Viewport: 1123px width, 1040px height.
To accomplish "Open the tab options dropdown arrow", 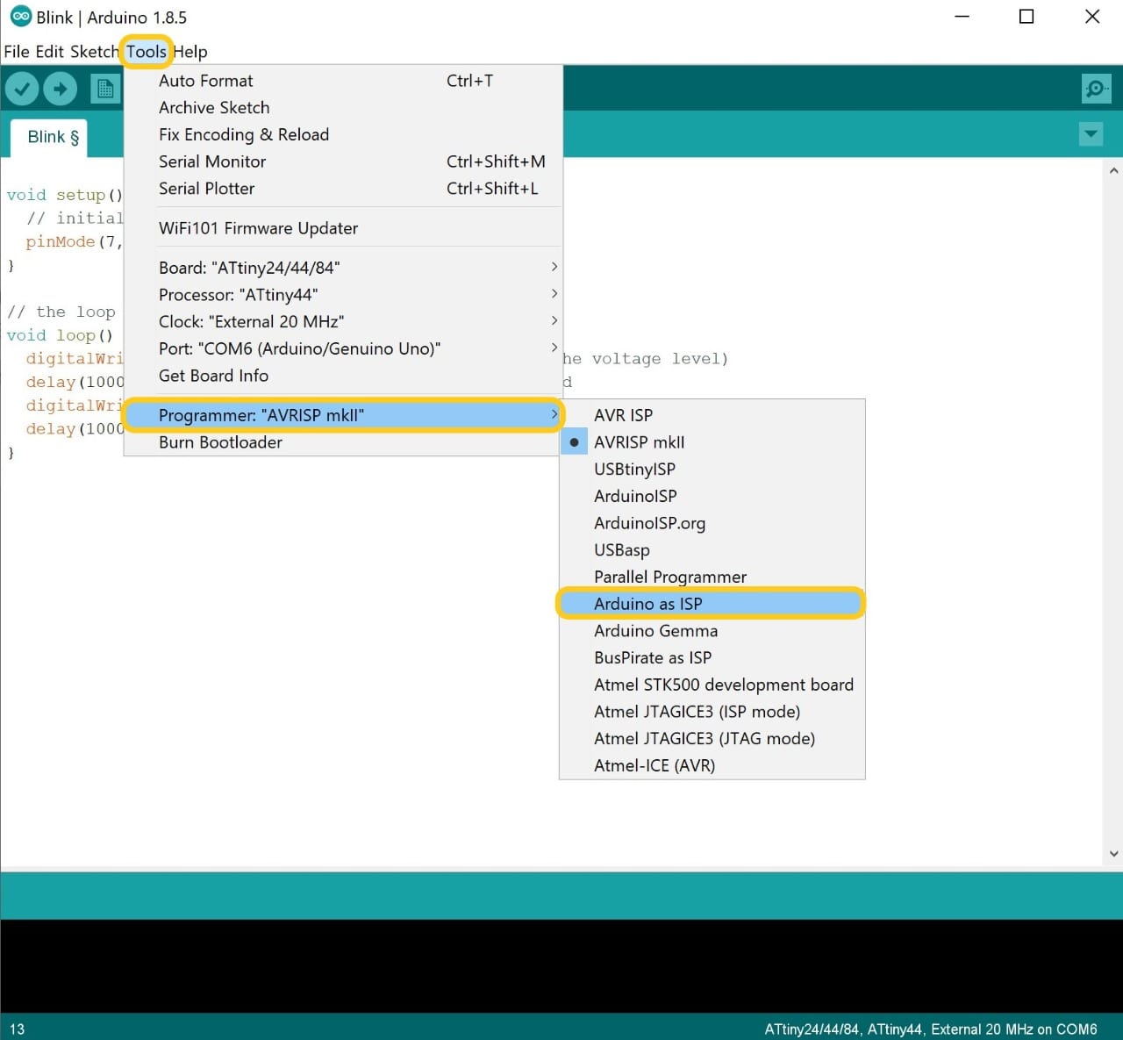I will pyautogui.click(x=1091, y=134).
